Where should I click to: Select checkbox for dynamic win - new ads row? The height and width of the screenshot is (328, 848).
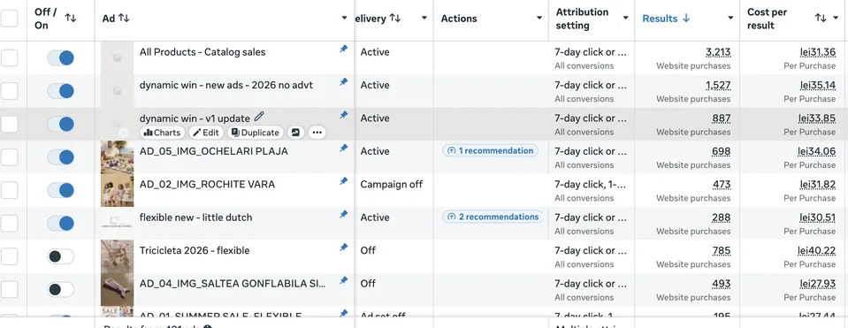pos(9,91)
